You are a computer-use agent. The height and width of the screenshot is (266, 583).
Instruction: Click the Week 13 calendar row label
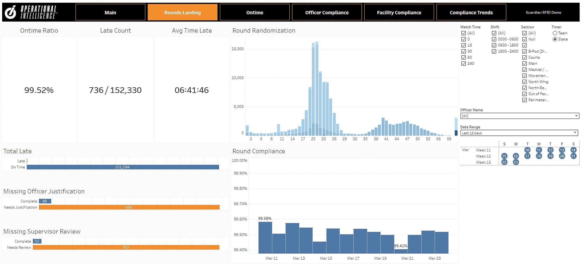tap(483, 162)
